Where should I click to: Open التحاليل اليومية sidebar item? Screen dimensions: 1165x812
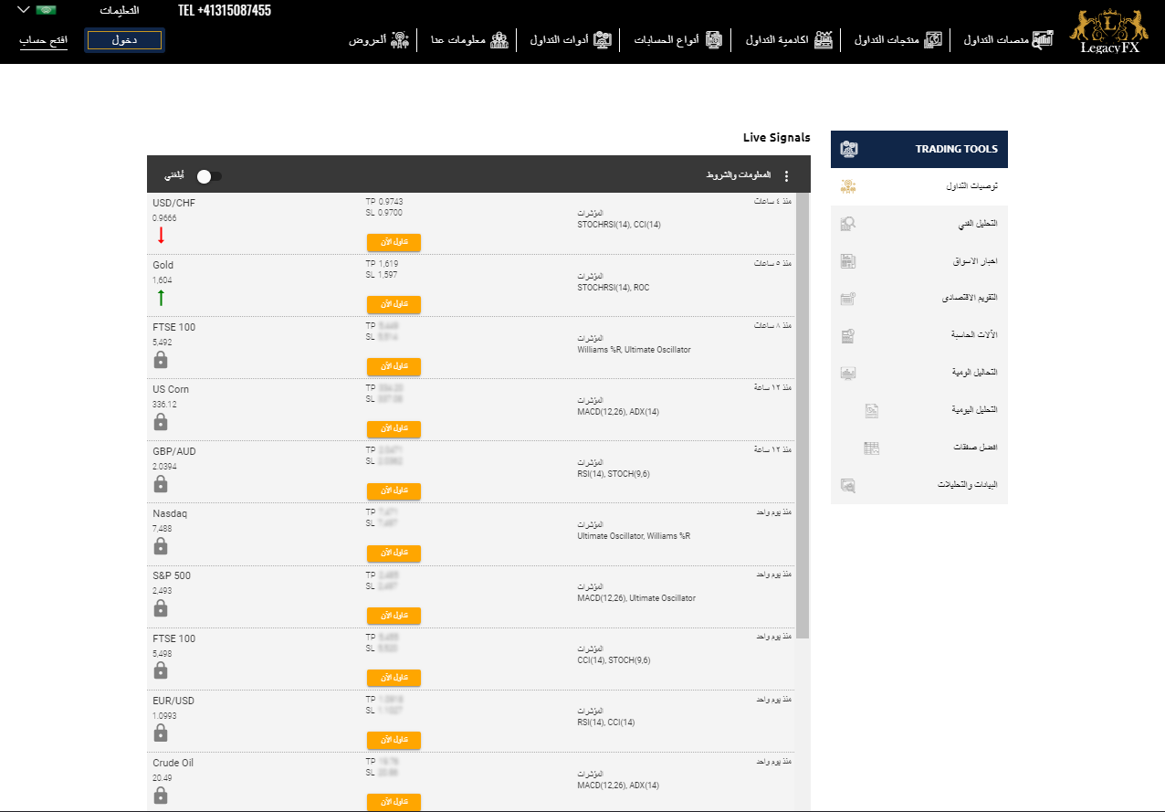(x=919, y=374)
